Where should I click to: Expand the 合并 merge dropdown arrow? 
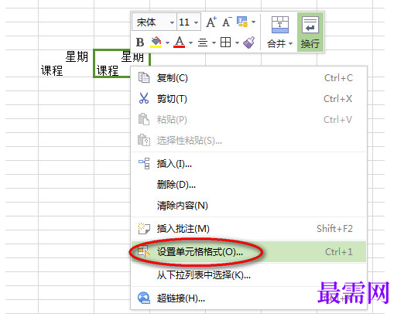coord(291,43)
